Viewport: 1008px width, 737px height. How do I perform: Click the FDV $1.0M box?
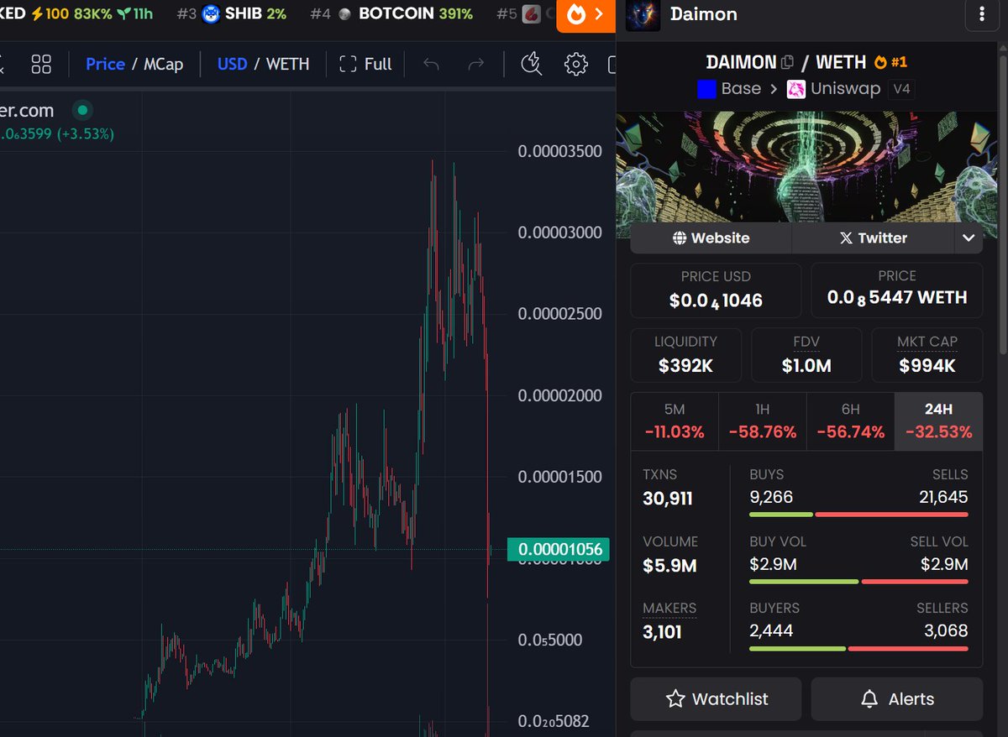(806, 355)
